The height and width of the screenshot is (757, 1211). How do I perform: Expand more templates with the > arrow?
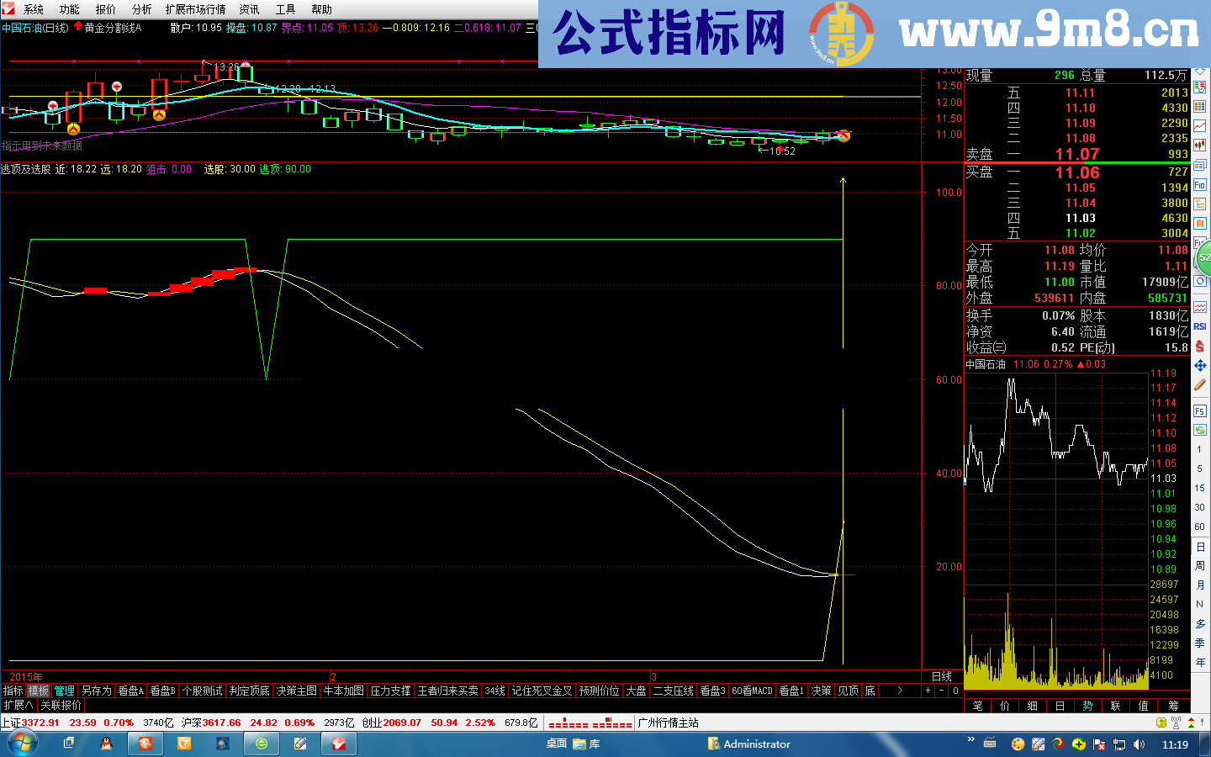pos(900,691)
